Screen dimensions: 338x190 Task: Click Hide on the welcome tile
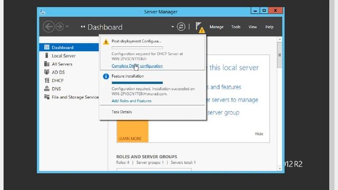click(x=259, y=134)
